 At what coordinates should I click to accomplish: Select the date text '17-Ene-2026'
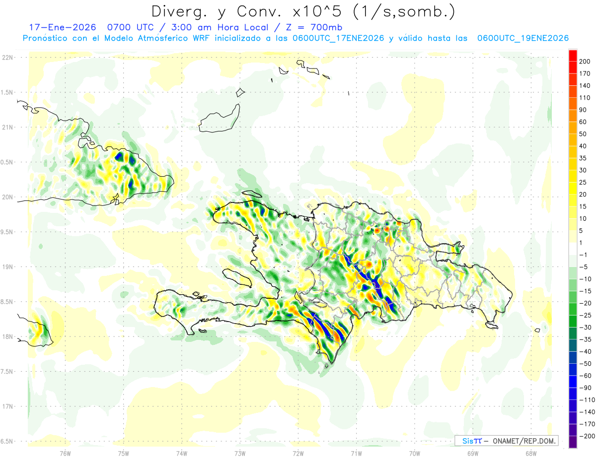coord(62,27)
